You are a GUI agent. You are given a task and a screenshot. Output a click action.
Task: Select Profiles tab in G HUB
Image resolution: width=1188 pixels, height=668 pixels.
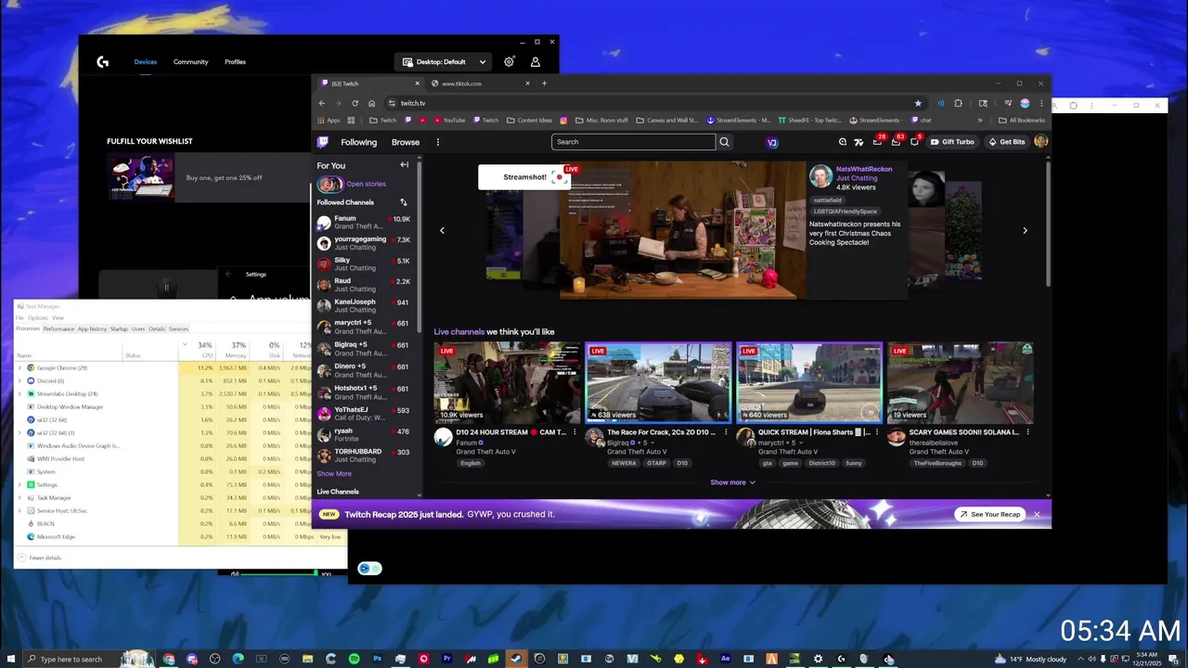(235, 62)
